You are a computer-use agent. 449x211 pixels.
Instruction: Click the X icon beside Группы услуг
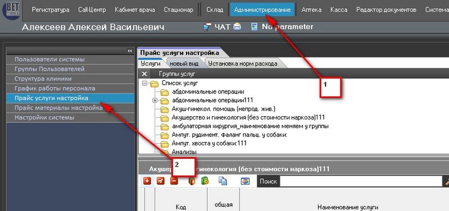coord(144,74)
